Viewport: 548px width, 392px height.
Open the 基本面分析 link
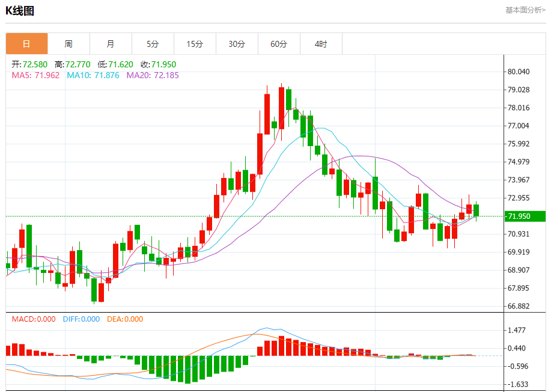coord(525,10)
